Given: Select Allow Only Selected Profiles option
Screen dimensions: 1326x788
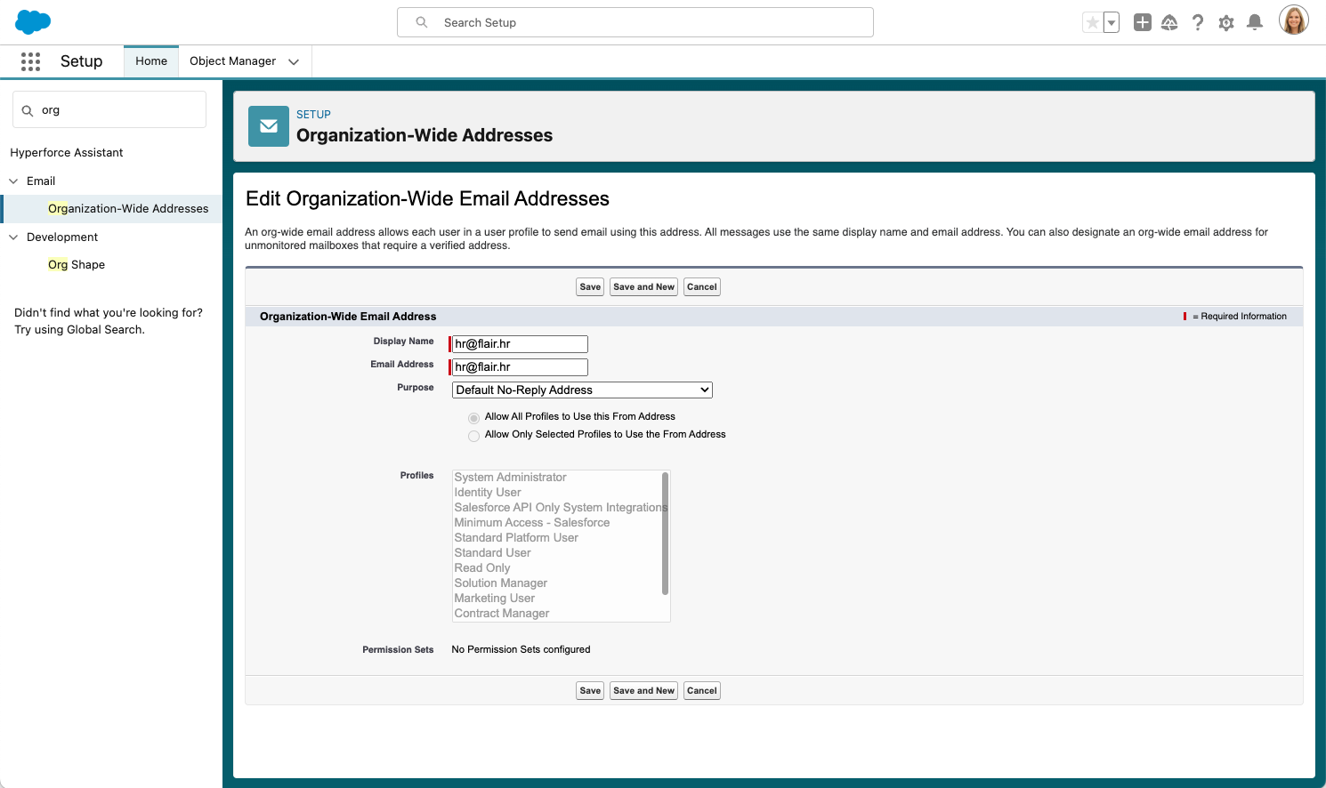Looking at the screenshot, I should (473, 436).
